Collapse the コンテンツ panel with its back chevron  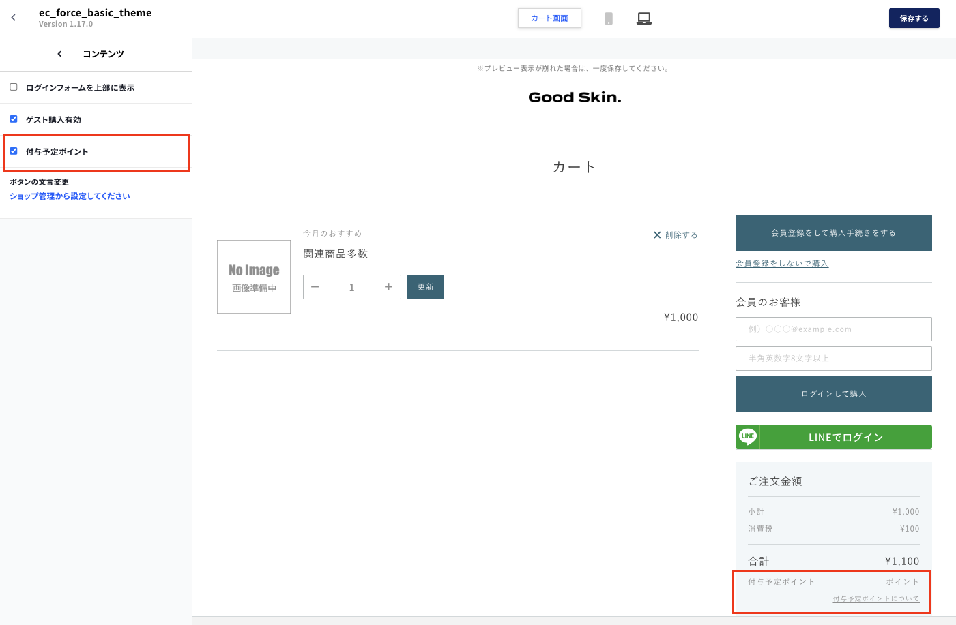tap(59, 54)
